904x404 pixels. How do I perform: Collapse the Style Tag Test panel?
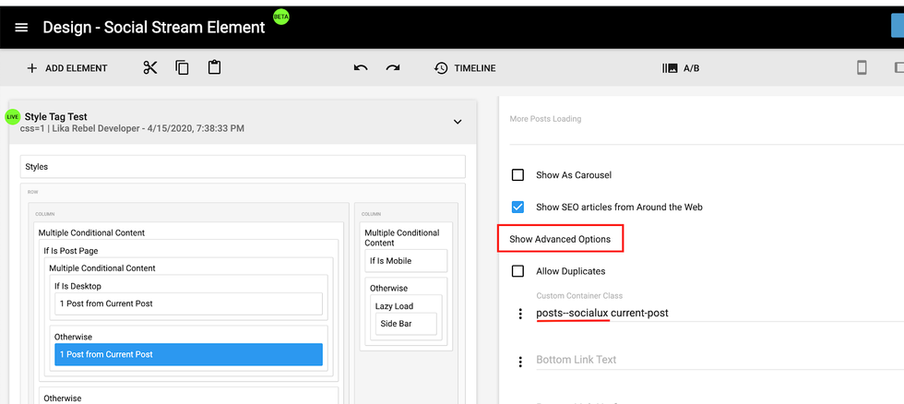point(458,122)
